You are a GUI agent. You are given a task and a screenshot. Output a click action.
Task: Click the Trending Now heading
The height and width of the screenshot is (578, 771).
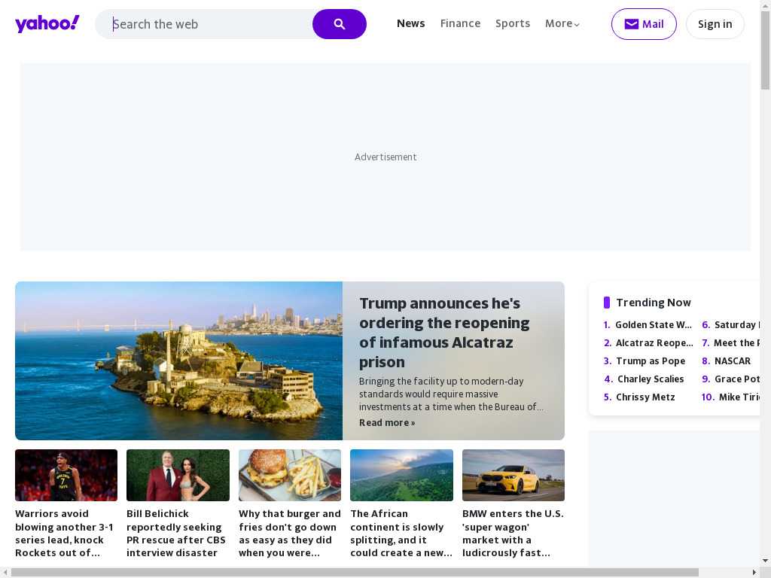654,303
